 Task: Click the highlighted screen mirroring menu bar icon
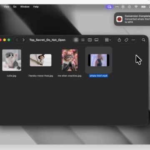(x=110, y=7)
